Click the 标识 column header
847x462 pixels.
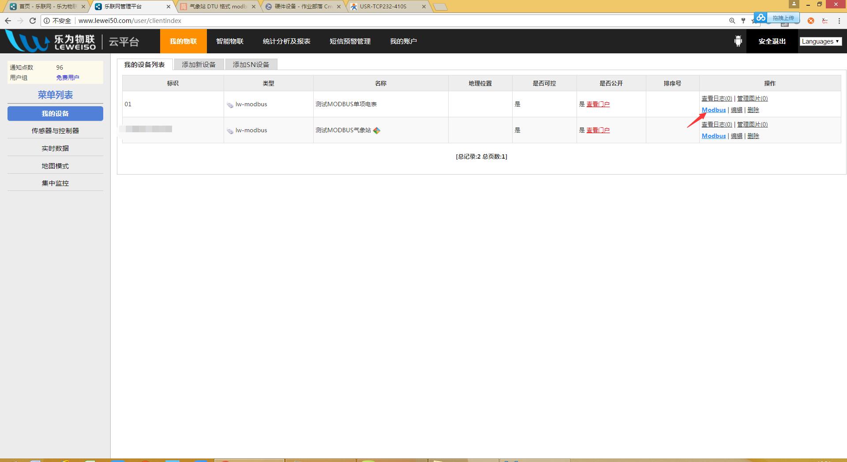pos(173,83)
